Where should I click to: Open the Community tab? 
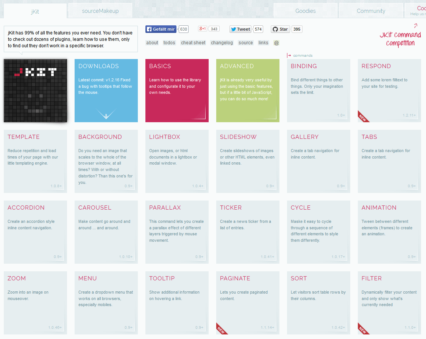tap(371, 11)
